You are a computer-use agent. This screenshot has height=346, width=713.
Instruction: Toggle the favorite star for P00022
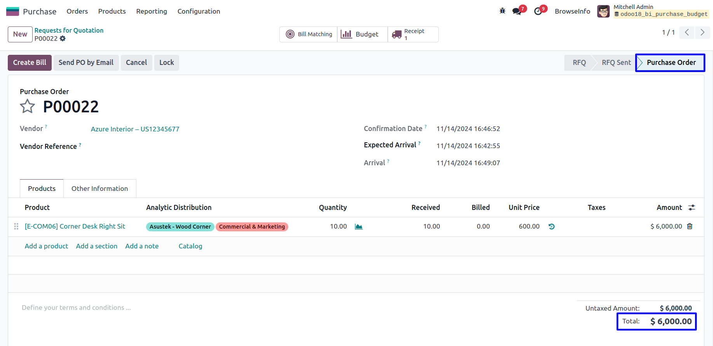pyautogui.click(x=27, y=106)
